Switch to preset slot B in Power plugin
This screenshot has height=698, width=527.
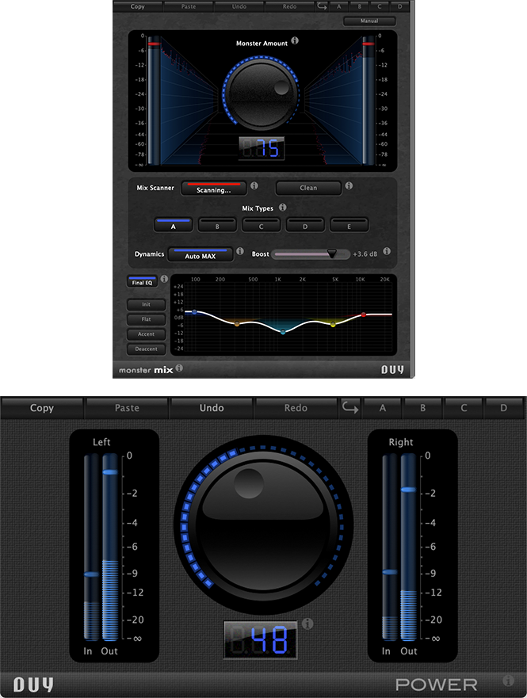coord(422,408)
